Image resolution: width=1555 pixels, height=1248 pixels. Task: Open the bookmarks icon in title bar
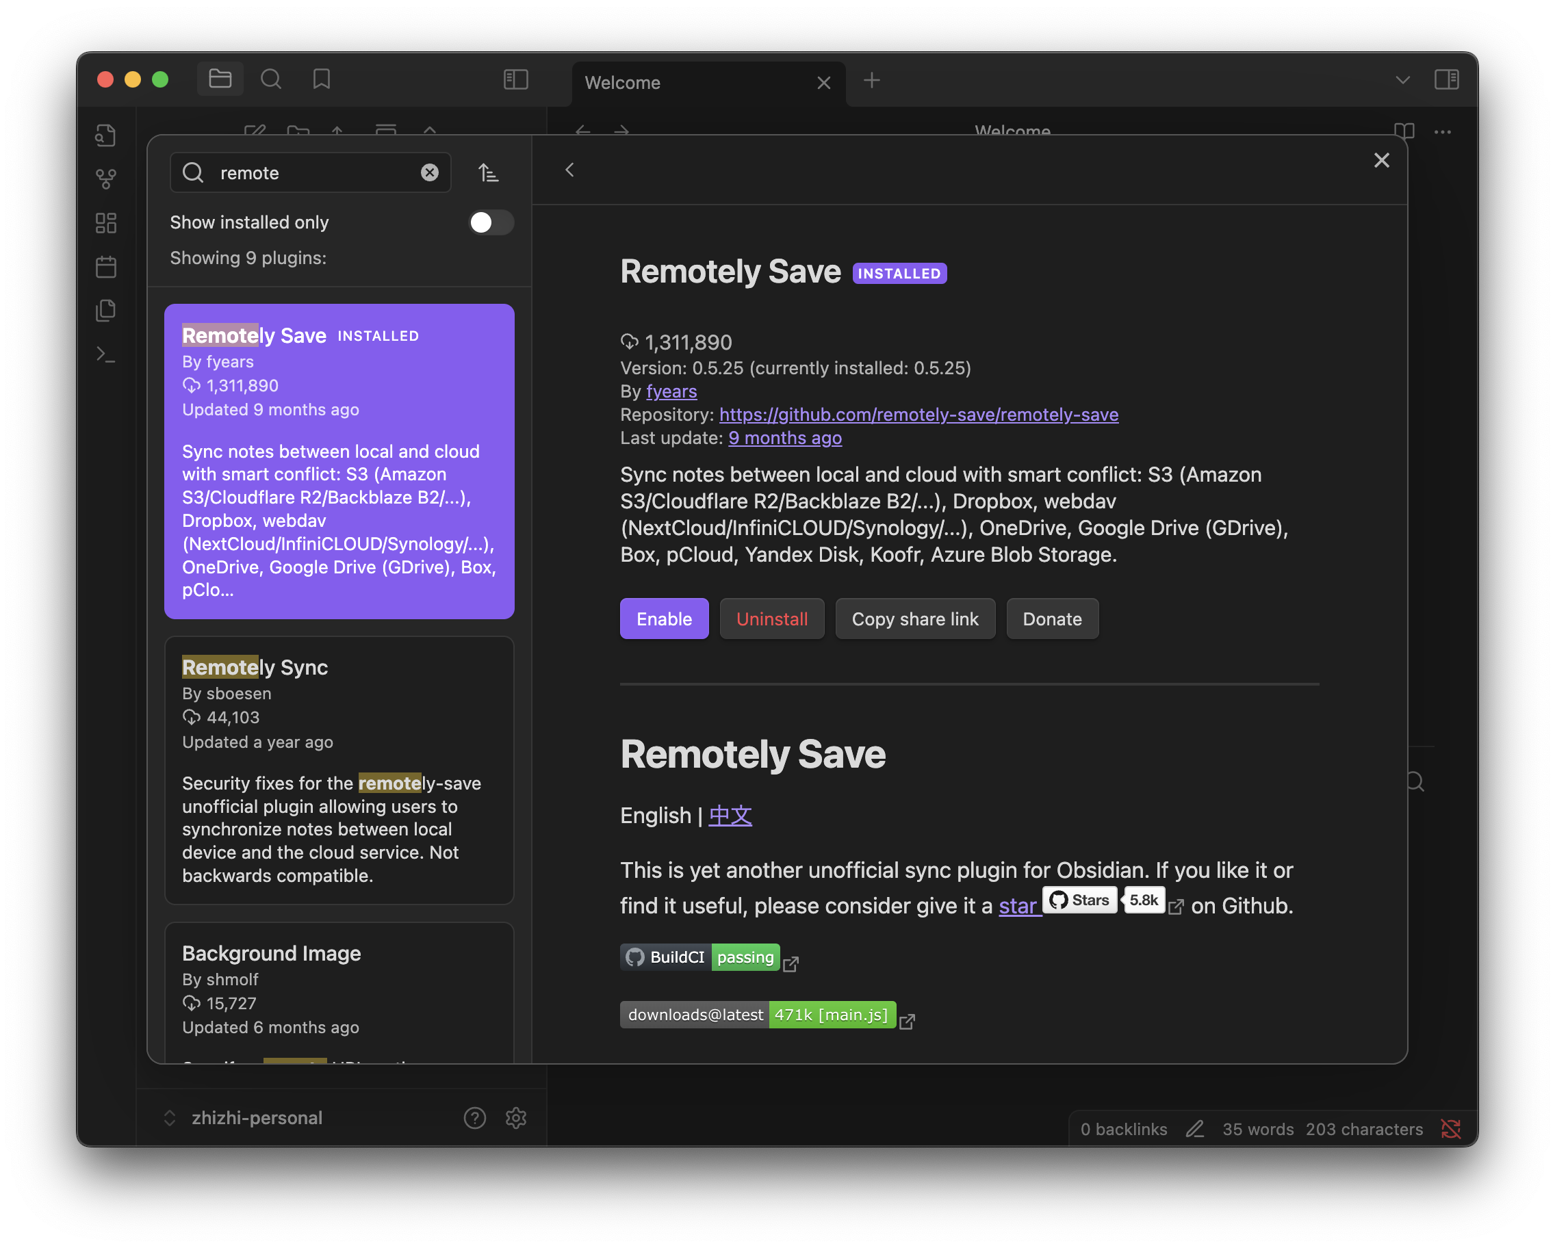click(321, 79)
